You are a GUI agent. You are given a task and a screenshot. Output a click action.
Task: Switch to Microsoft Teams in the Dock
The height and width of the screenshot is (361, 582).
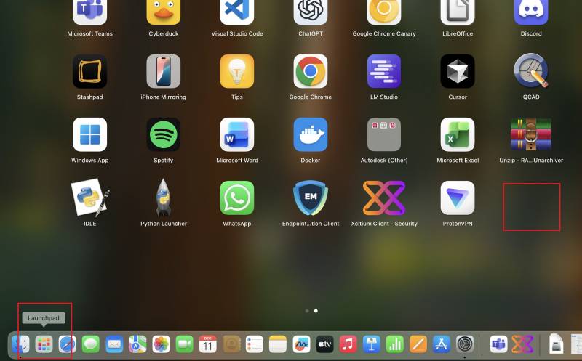click(498, 344)
